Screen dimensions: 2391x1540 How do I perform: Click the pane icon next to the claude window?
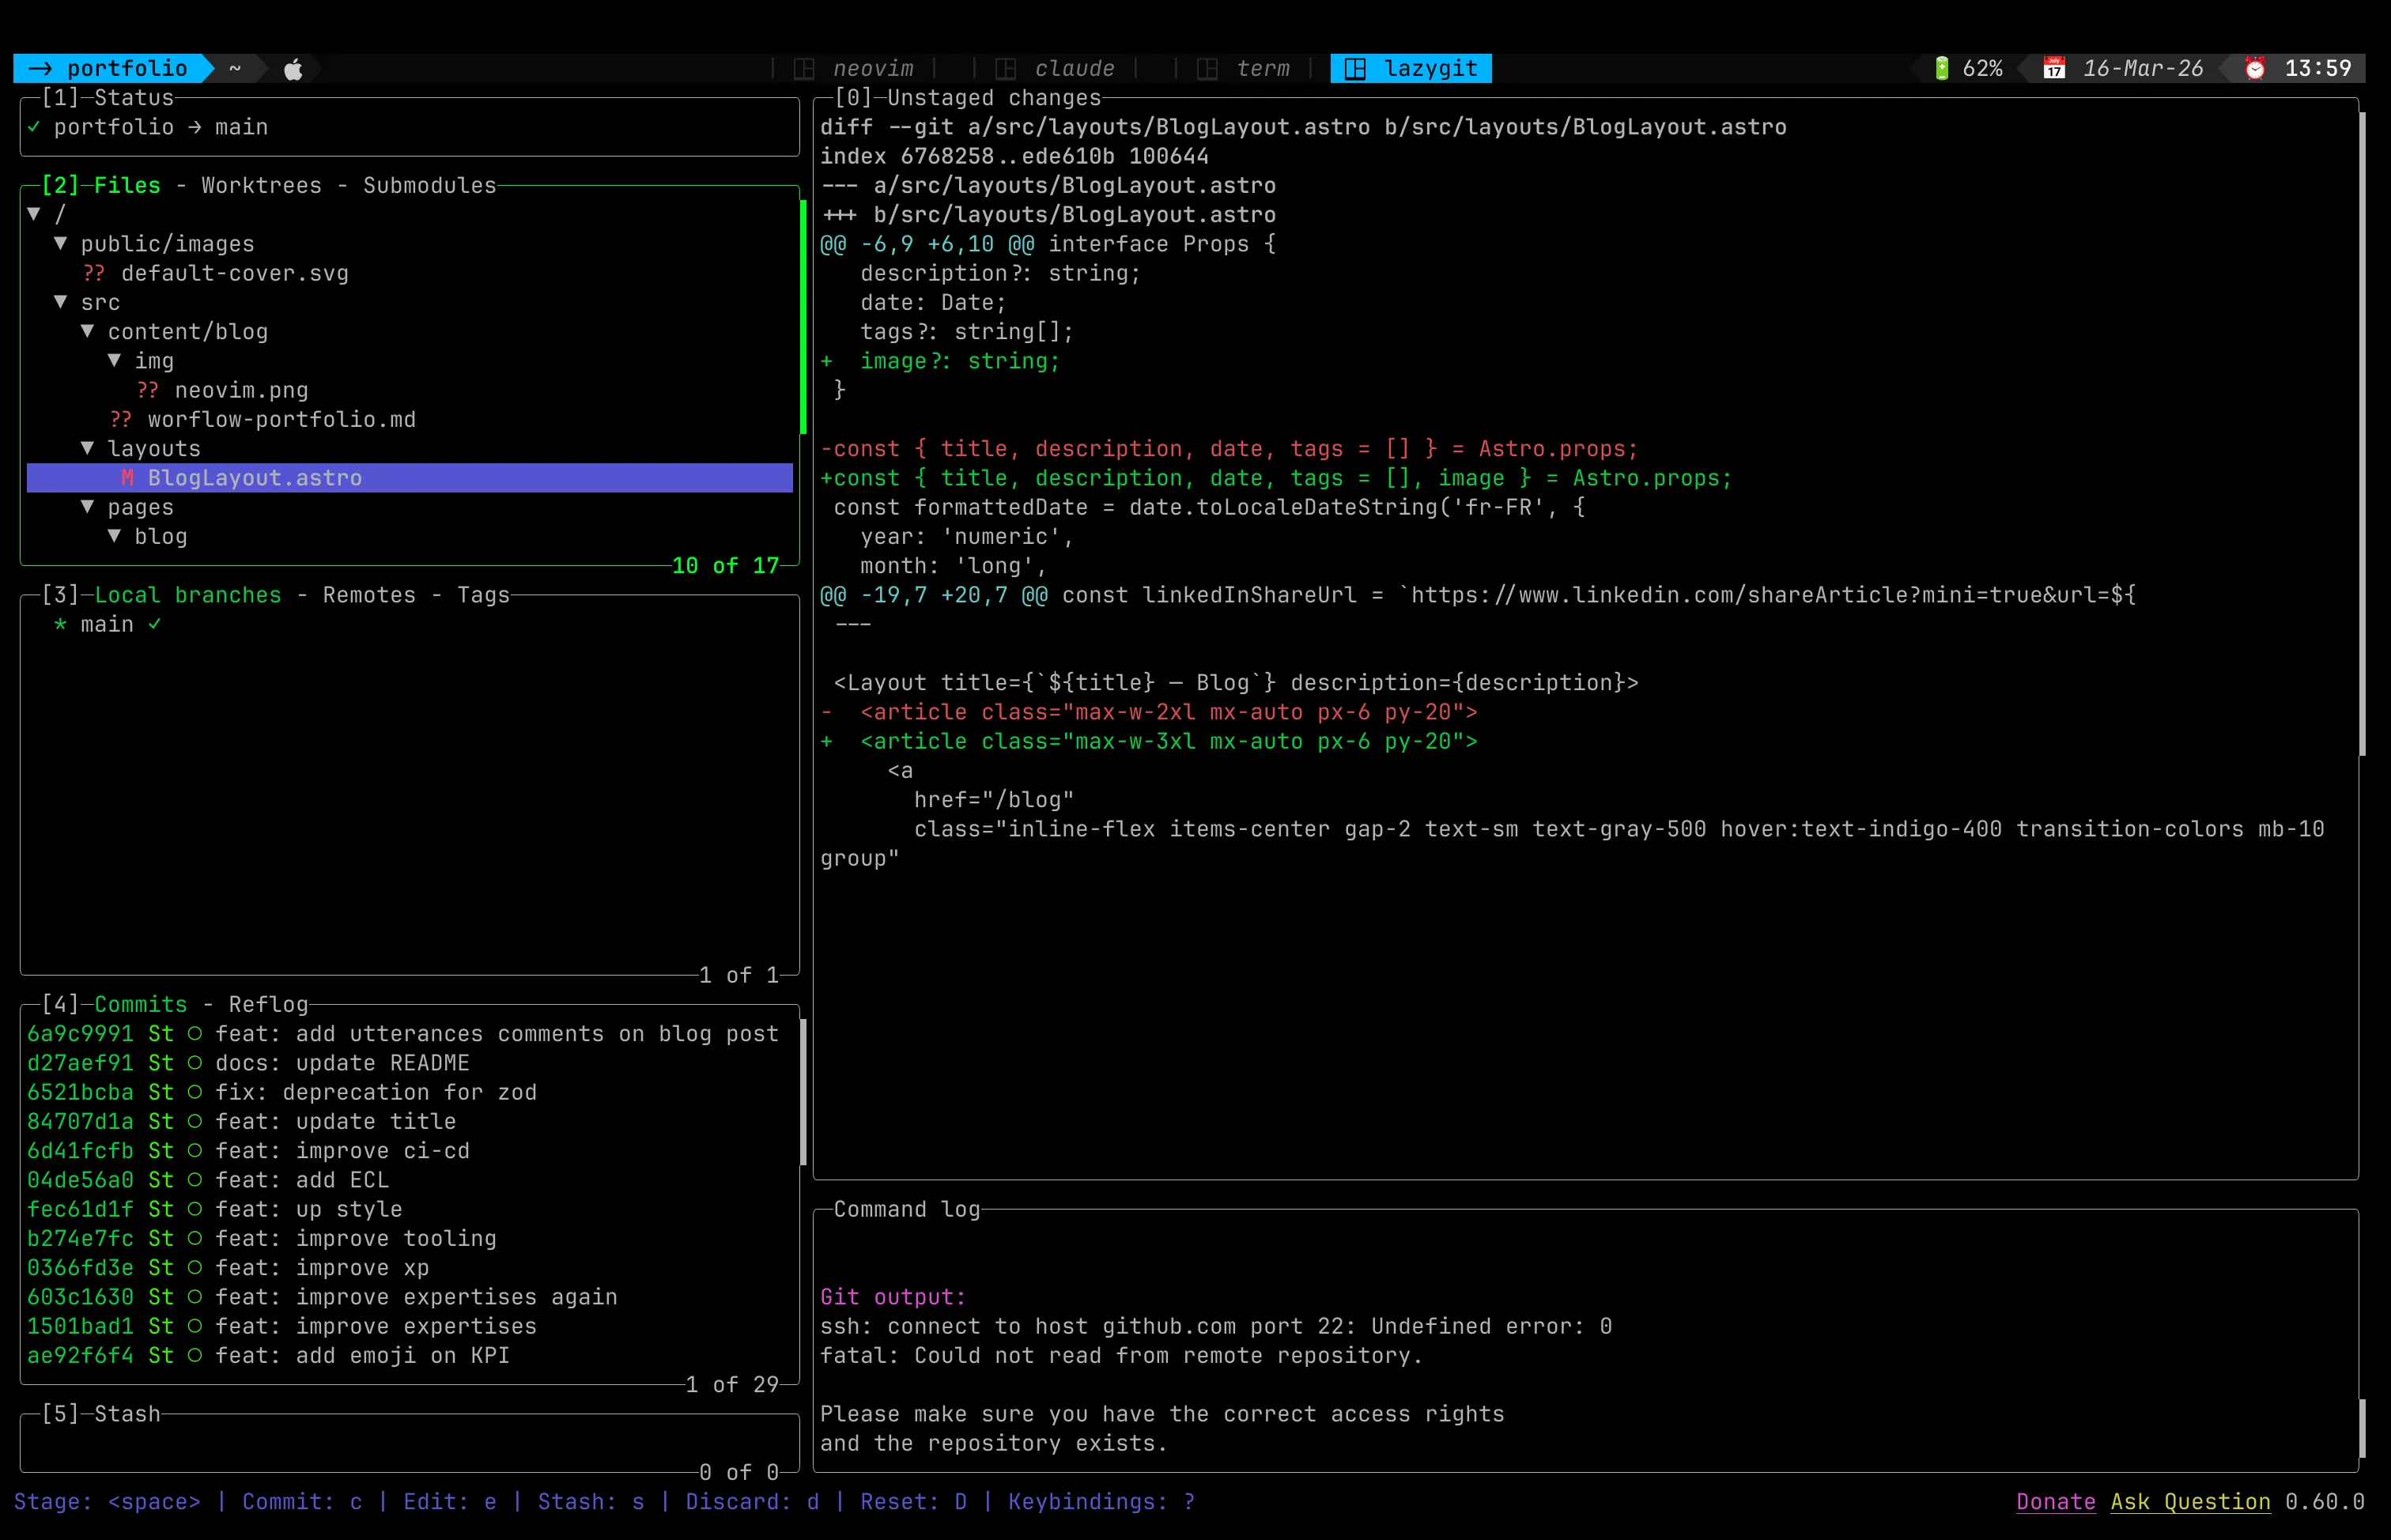tap(1007, 68)
